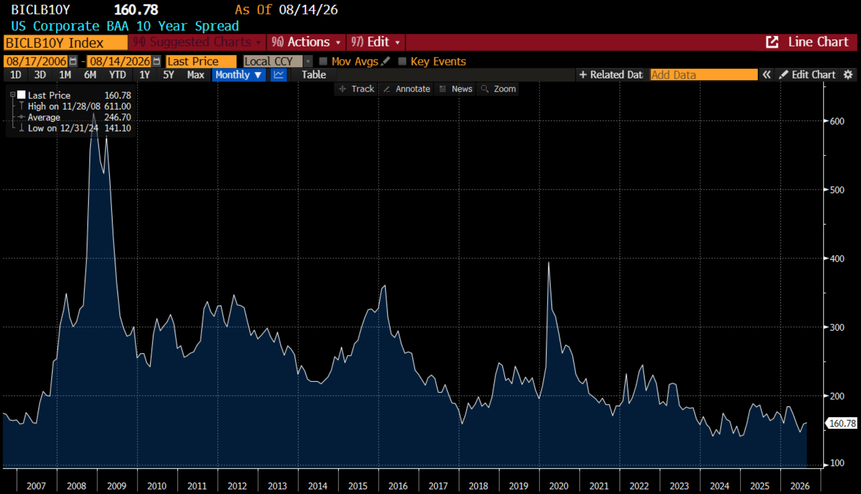
Task: Click the Last Price field selector
Action: pyautogui.click(x=201, y=61)
